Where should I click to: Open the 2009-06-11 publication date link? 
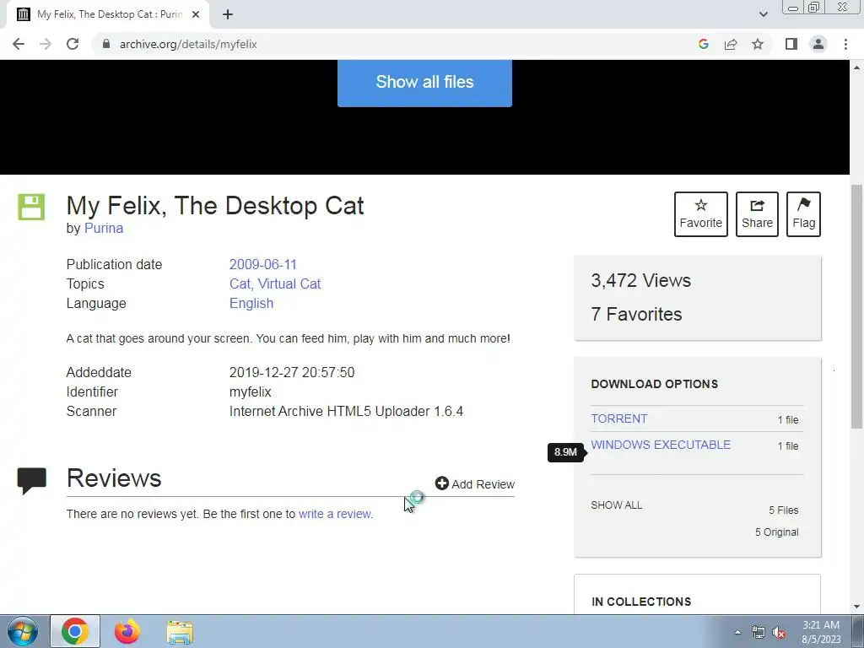263,264
